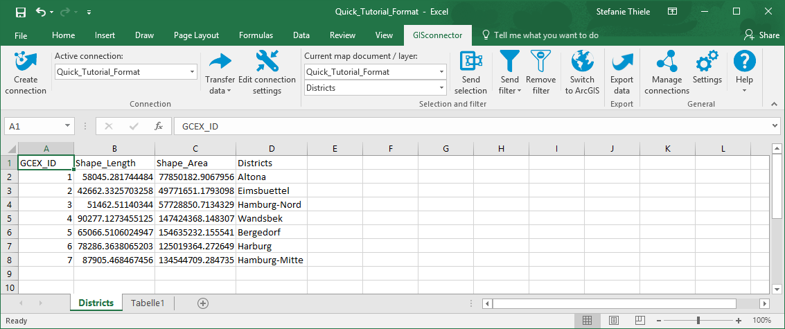Click the Export data icon
Image resolution: width=785 pixels, height=329 pixels.
621,62
